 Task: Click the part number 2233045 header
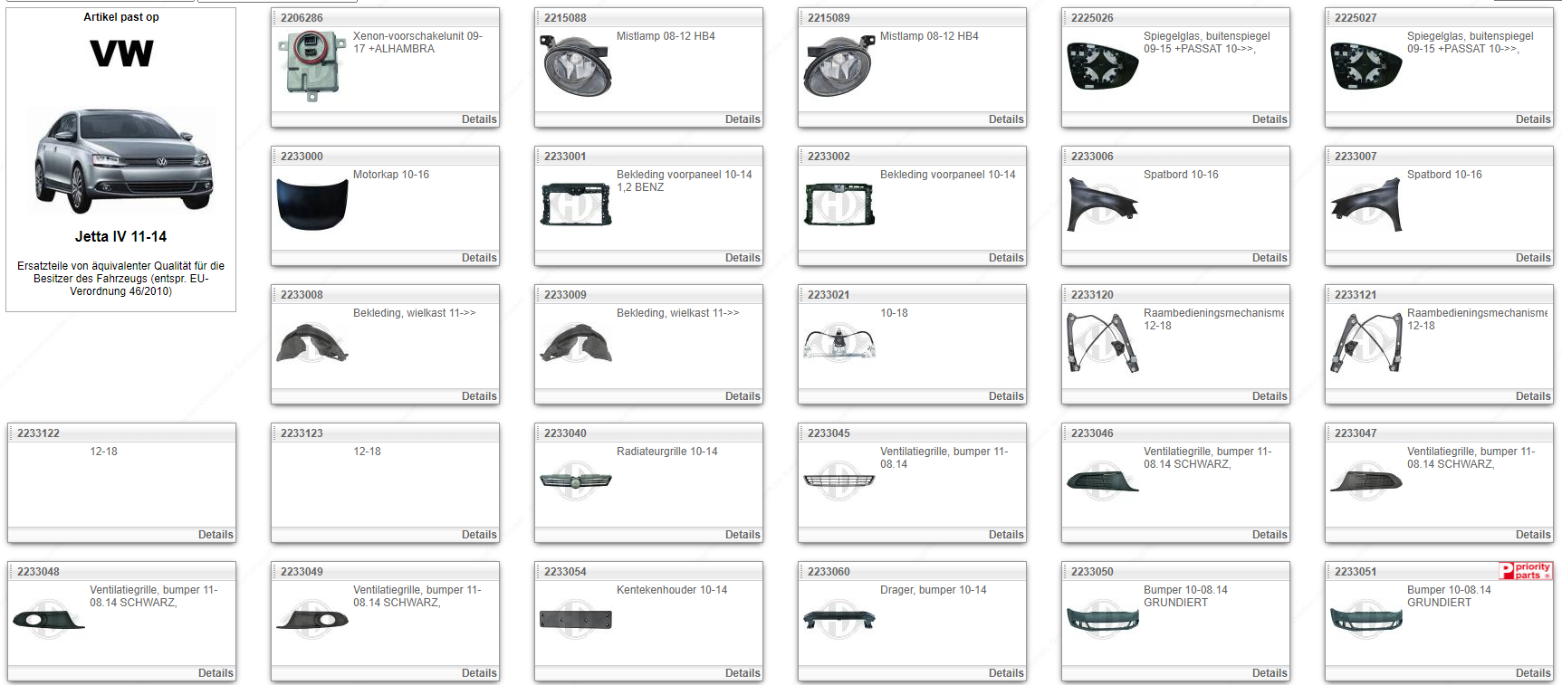pyautogui.click(x=829, y=433)
